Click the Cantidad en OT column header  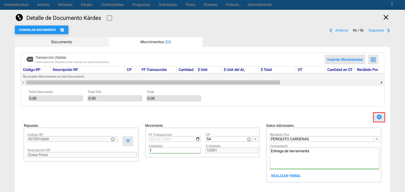(x=340, y=70)
